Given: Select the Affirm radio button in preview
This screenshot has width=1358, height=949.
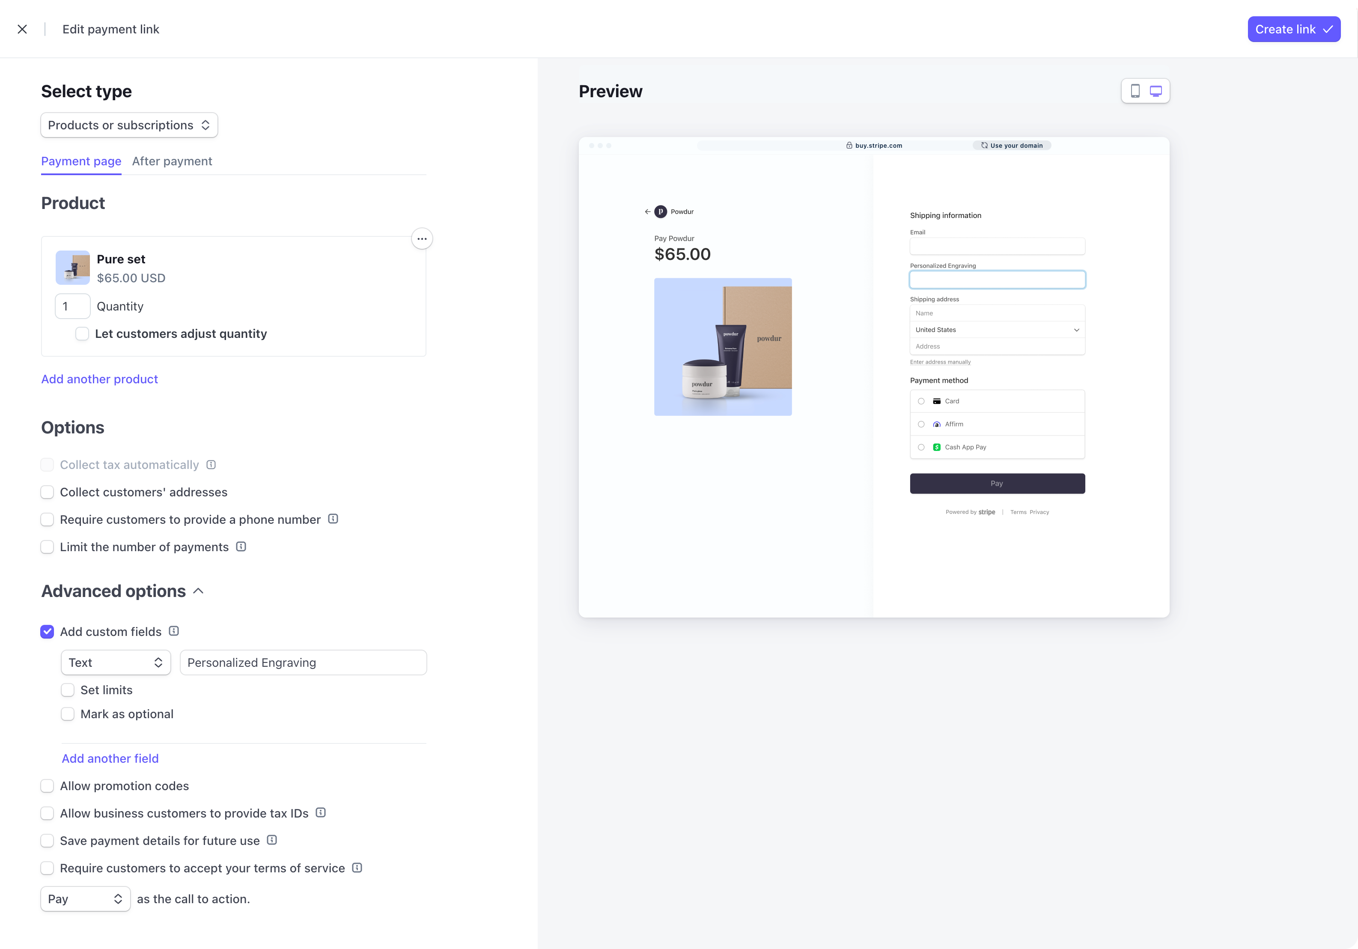Looking at the screenshot, I should click(x=921, y=424).
